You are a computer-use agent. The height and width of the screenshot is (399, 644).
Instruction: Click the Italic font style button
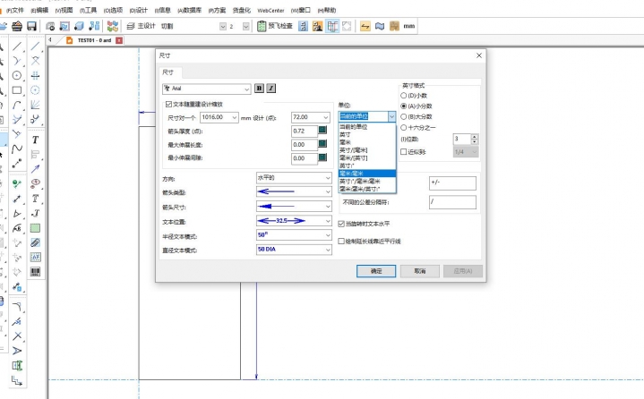(x=271, y=89)
